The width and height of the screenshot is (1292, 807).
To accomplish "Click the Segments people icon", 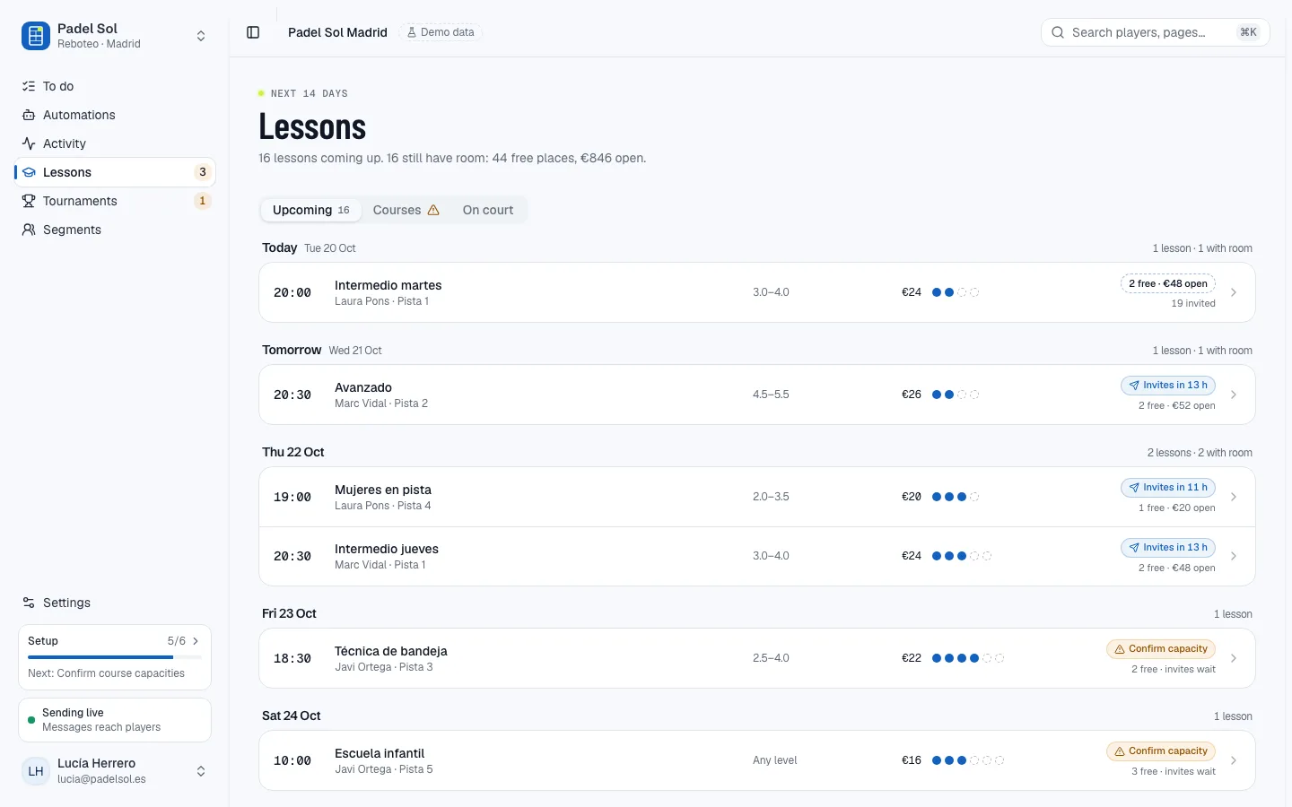I will tap(29, 230).
